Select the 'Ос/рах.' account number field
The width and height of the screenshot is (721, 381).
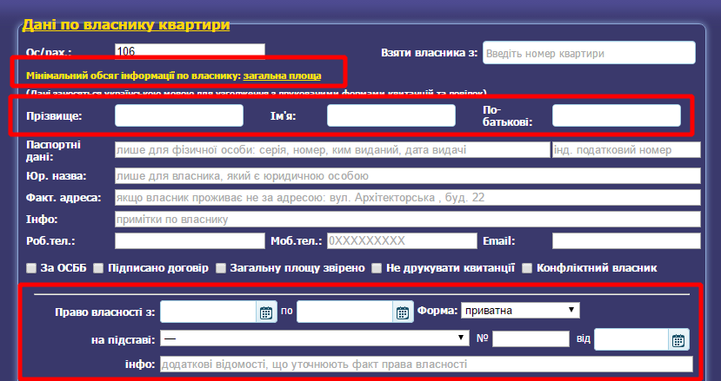pyautogui.click(x=189, y=51)
